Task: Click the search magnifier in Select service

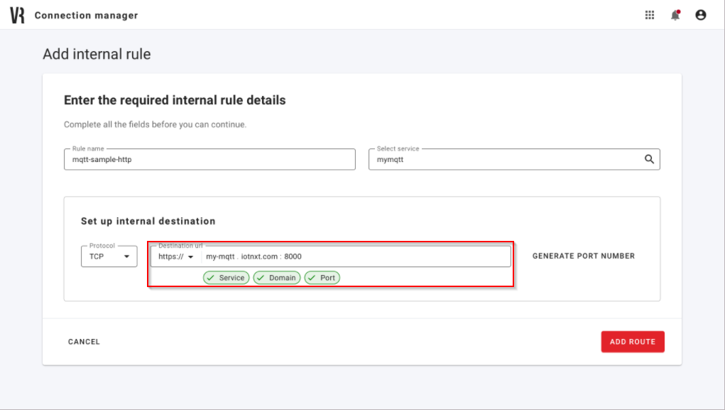Action: pyautogui.click(x=648, y=158)
